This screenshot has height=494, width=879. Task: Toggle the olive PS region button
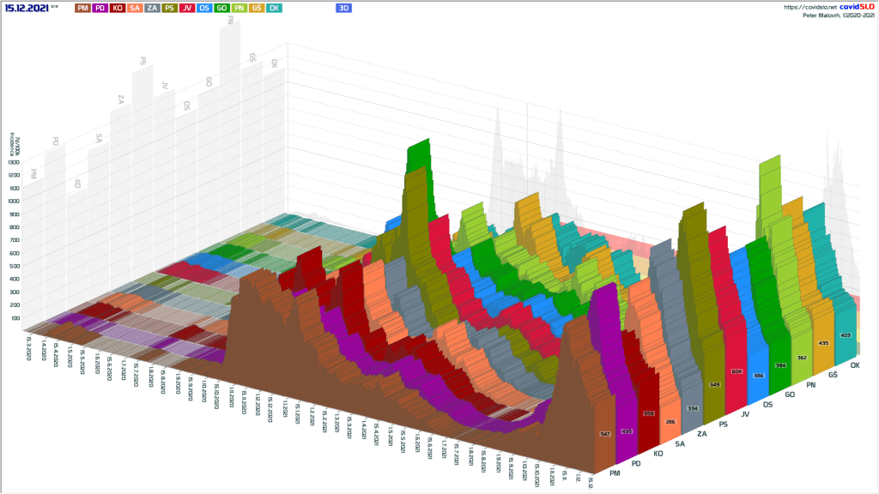(x=170, y=8)
